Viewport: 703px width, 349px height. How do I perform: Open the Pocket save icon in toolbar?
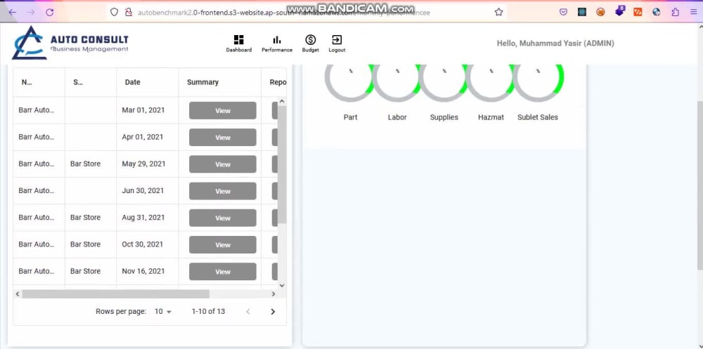pos(564,12)
